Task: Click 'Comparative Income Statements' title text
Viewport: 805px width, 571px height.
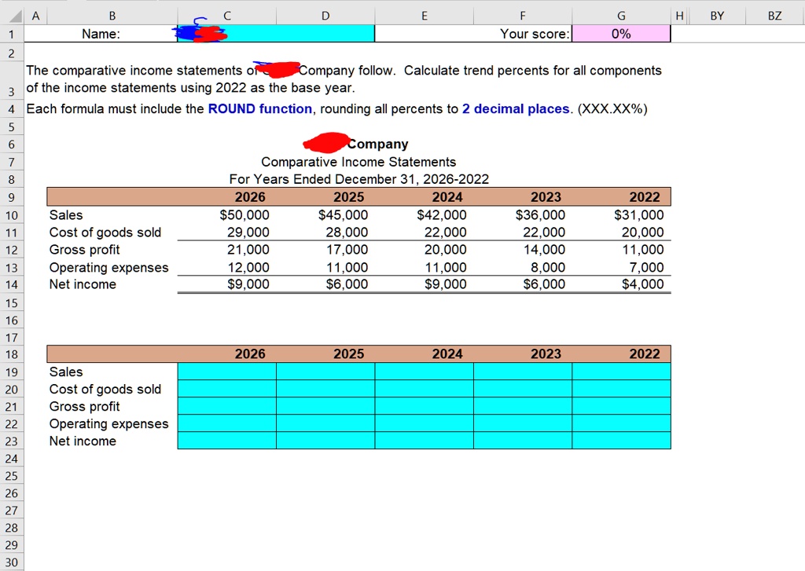Action: pyautogui.click(x=358, y=162)
